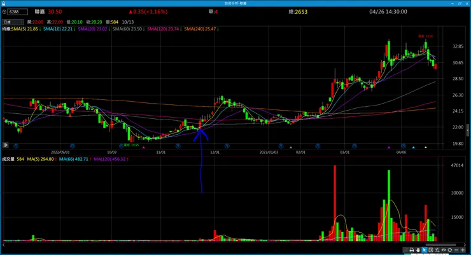Click the SMA(5) 21.85 label
The width and height of the screenshot is (471, 255).
tap(26, 29)
